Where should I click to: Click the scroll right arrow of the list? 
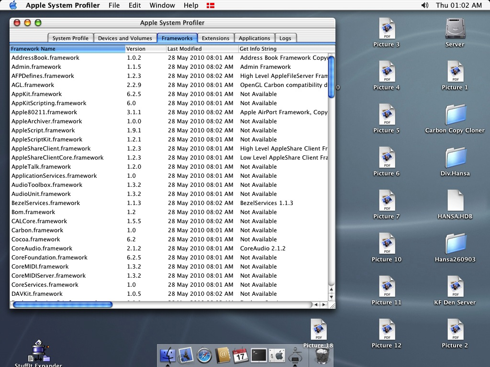pos(324,304)
